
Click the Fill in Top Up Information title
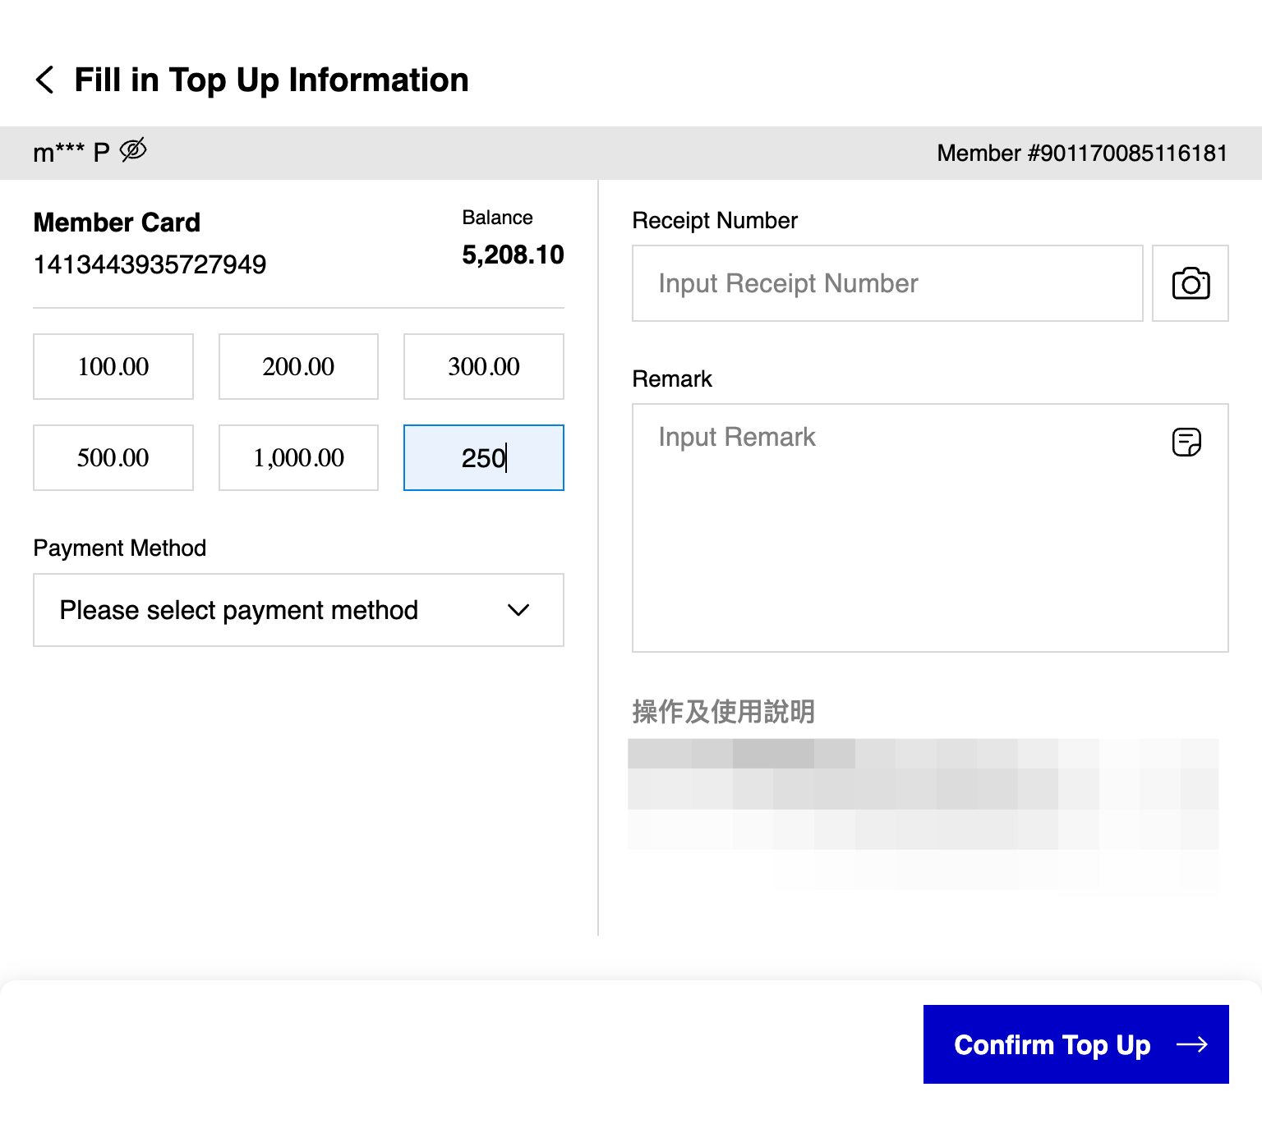pos(271,80)
